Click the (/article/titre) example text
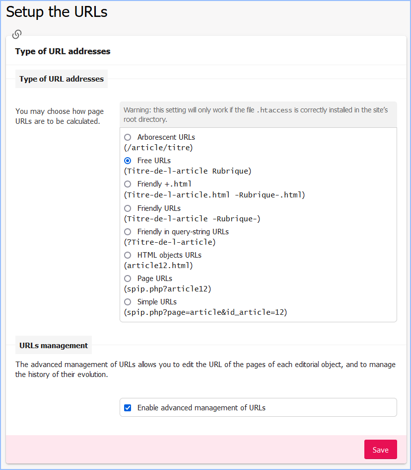The image size is (411, 470). click(158, 148)
